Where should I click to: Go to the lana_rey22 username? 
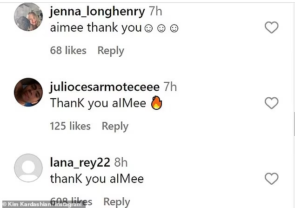(80, 162)
